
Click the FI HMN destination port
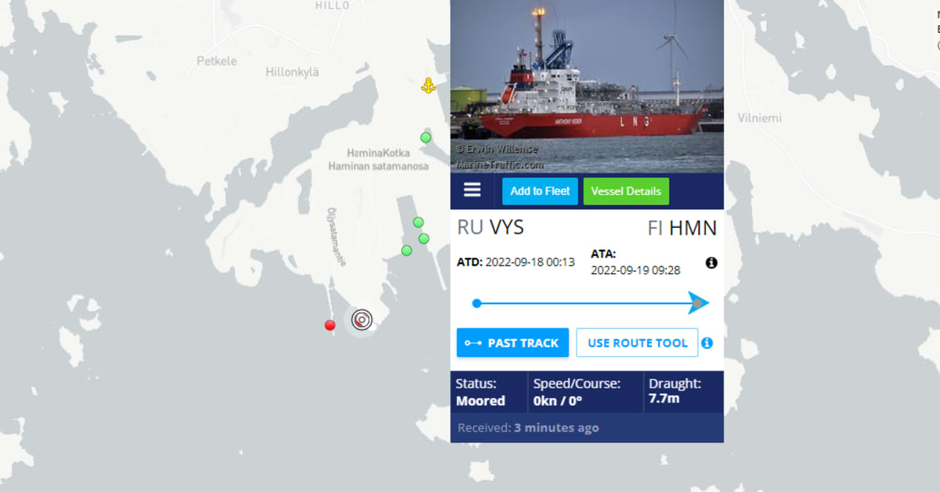[681, 228]
